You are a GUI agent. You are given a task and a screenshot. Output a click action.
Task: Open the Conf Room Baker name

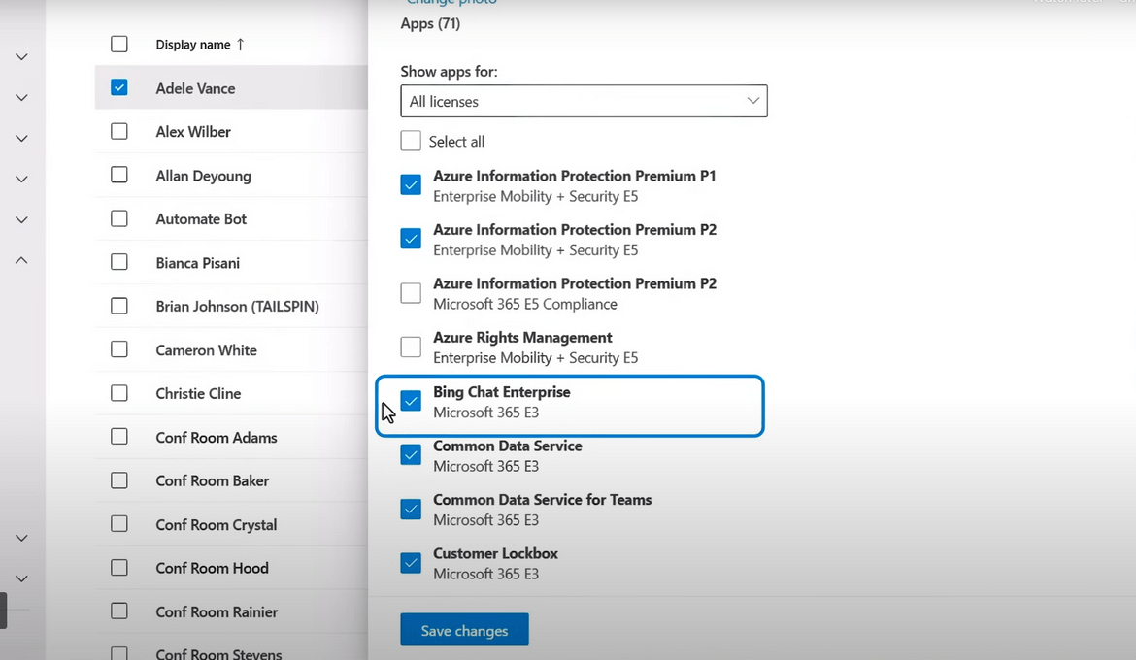213,481
